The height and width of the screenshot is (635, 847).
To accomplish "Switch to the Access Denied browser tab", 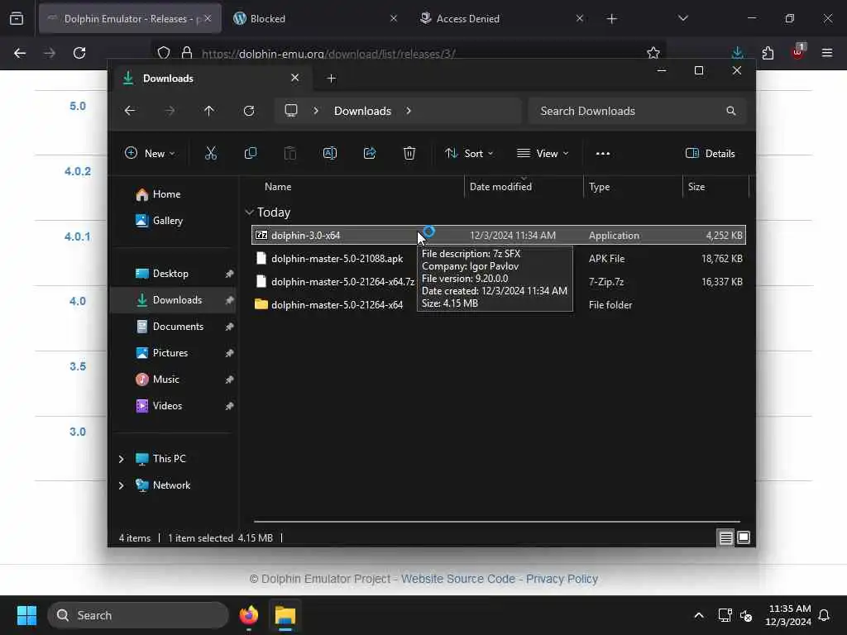I will [500, 18].
